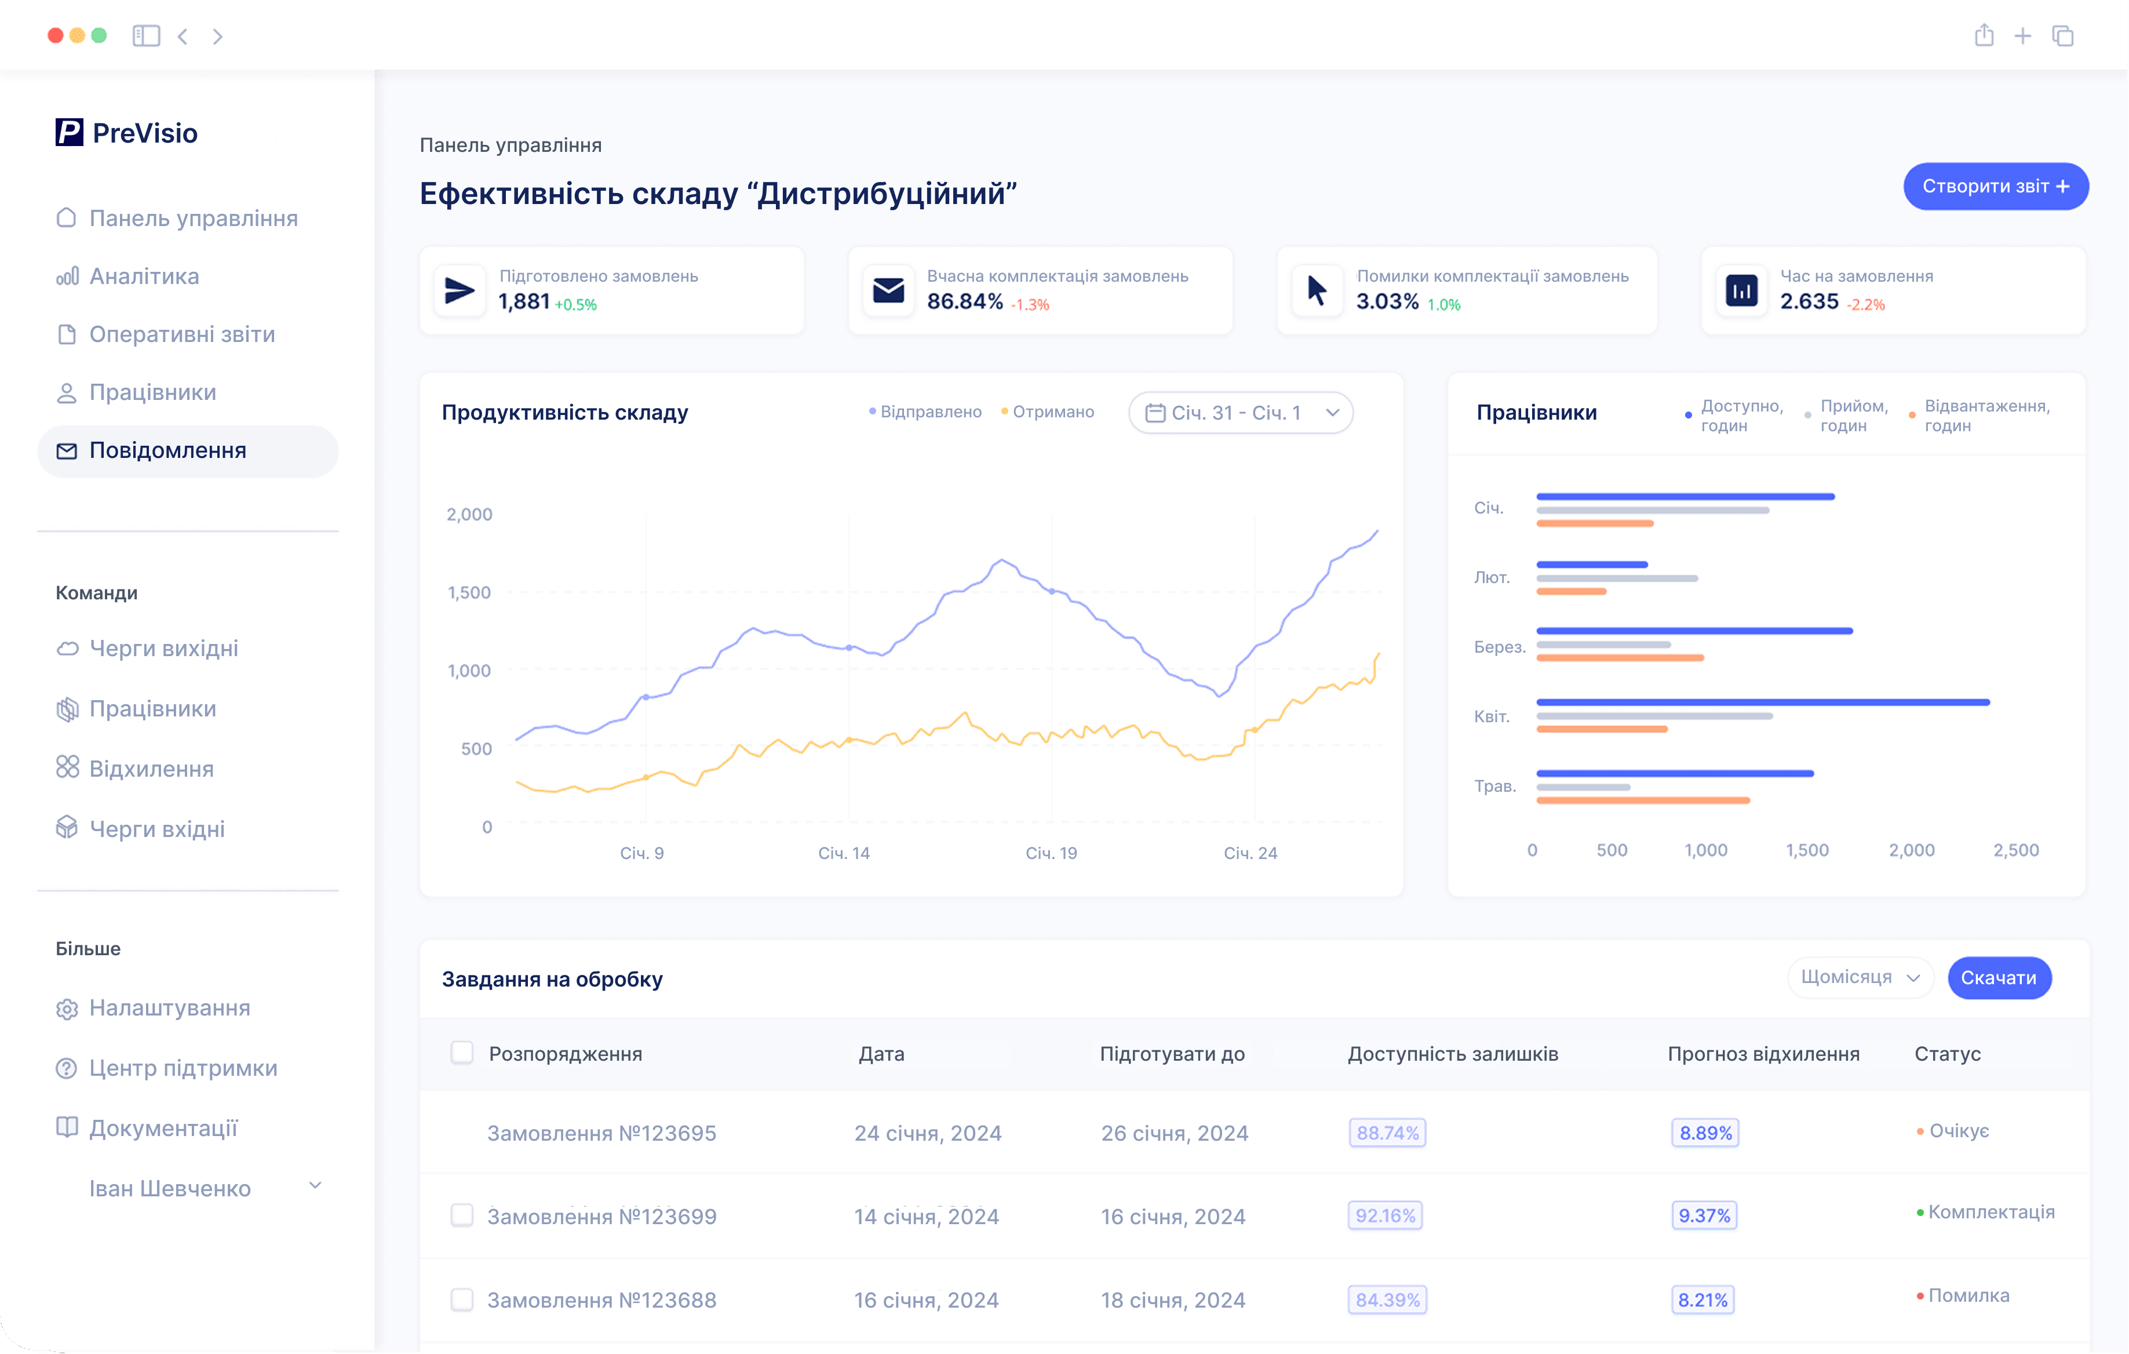Click the paper plane icon for prepared orders

(x=460, y=290)
